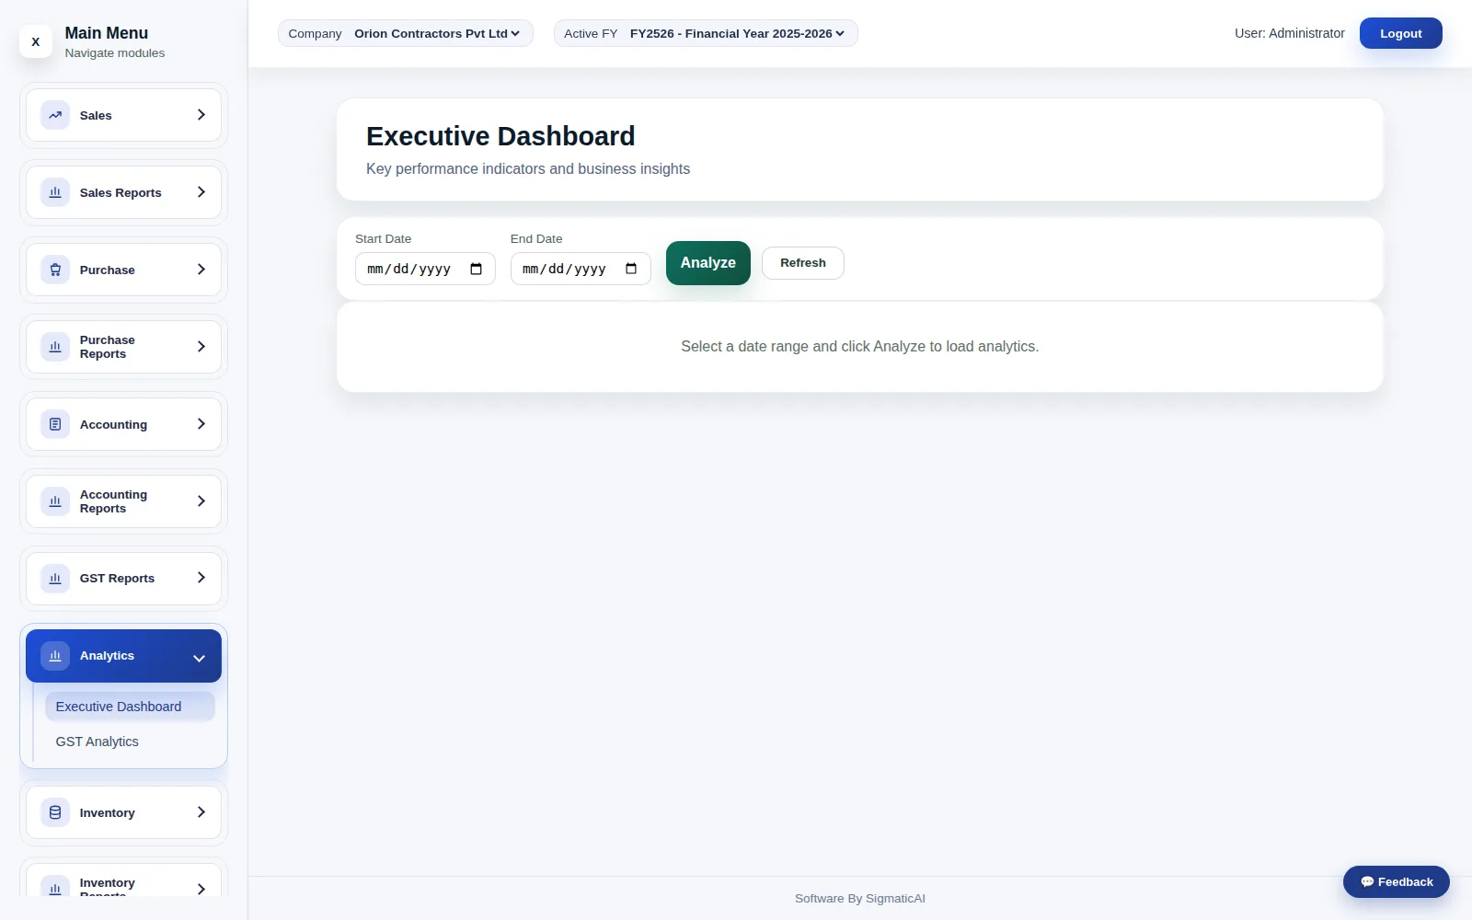Open the Active FY dropdown FY2526
The height and width of the screenshot is (920, 1472).
click(737, 34)
